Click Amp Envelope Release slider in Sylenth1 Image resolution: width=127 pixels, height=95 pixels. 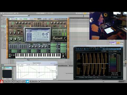coord(40,24)
